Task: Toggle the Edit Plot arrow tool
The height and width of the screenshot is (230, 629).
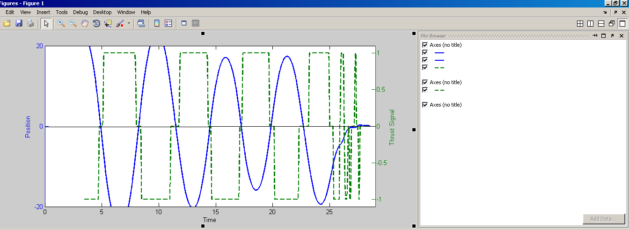Action: [x=46, y=23]
